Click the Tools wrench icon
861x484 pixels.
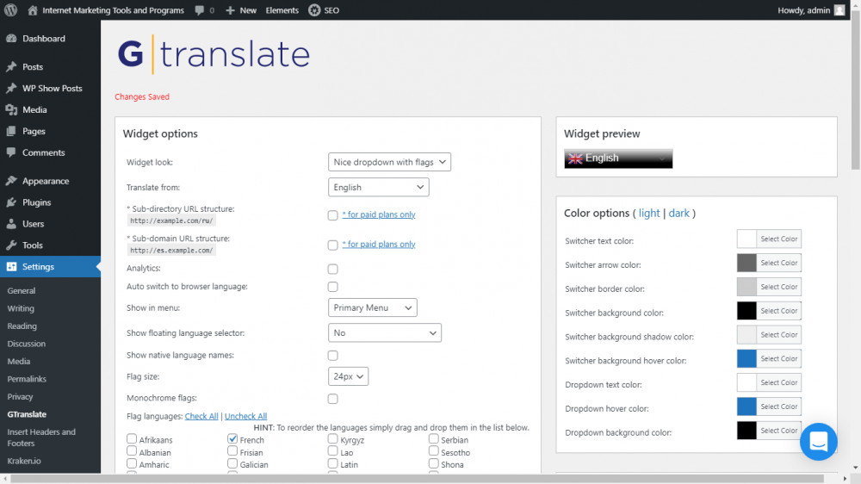point(11,245)
